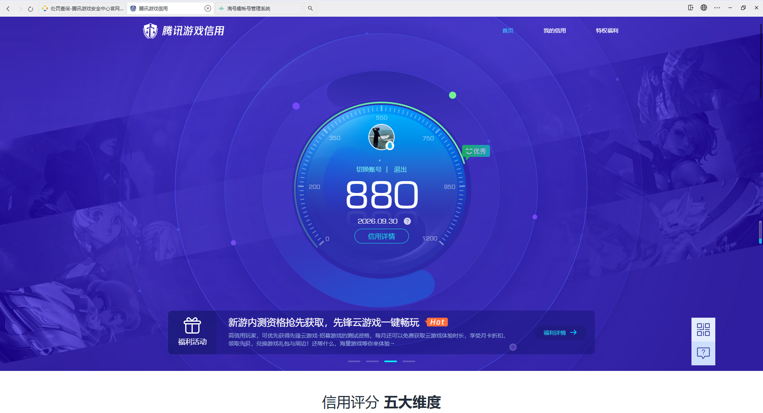Toggle the browser sidebar panel icon
The image size is (763, 413).
point(691,8)
